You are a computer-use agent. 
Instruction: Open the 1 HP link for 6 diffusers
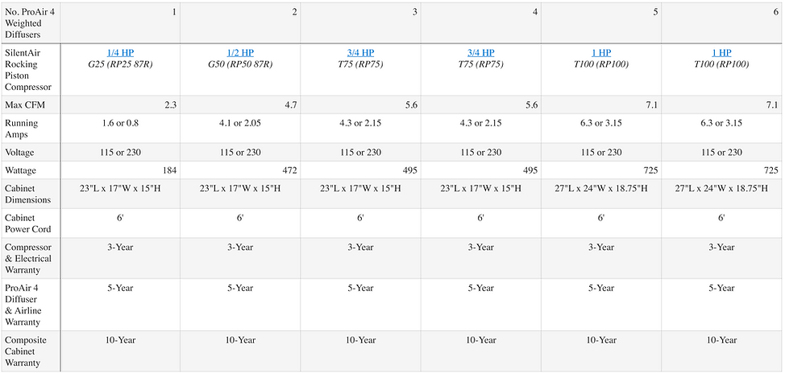point(721,52)
